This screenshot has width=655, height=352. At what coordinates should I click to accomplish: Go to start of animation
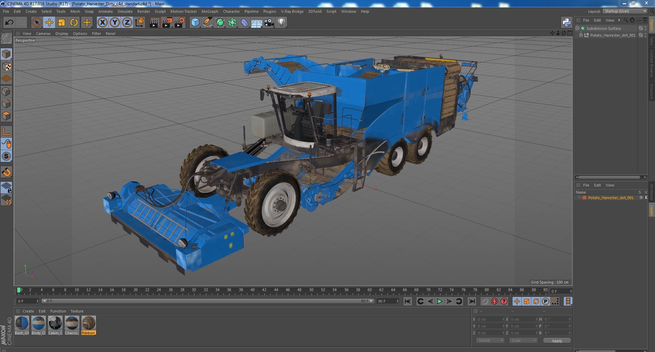click(408, 301)
